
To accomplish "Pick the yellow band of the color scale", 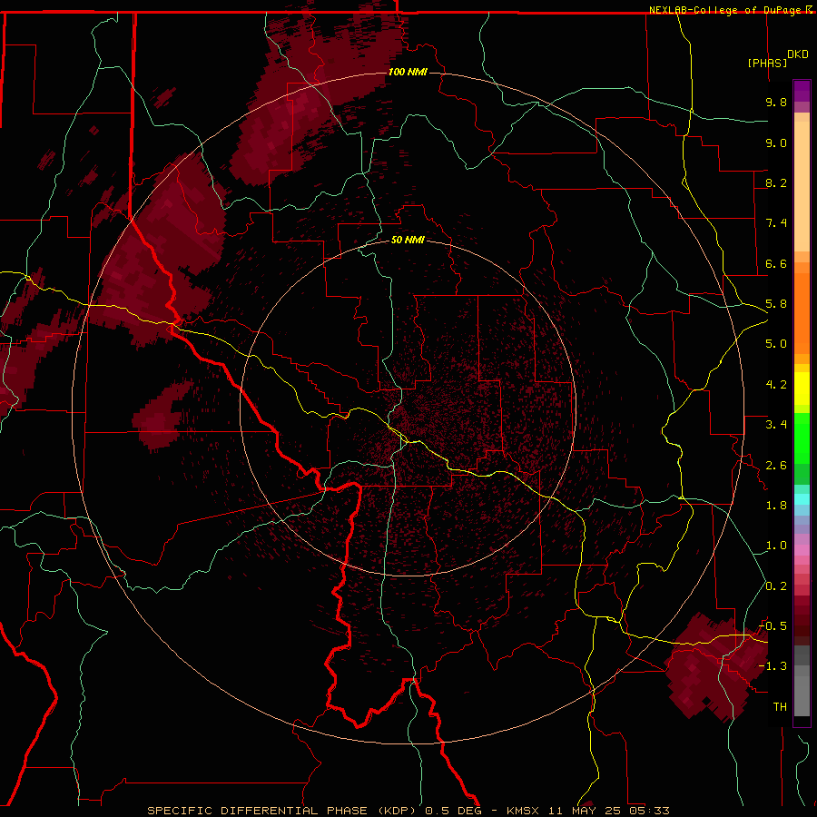I will [x=802, y=389].
